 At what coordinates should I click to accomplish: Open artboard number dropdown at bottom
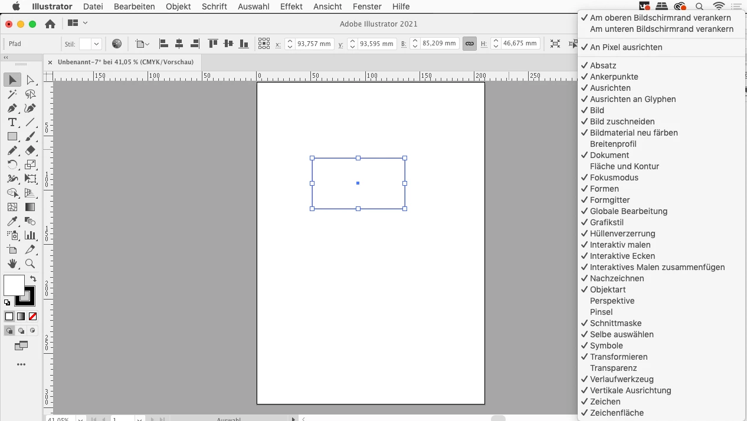[x=140, y=419]
